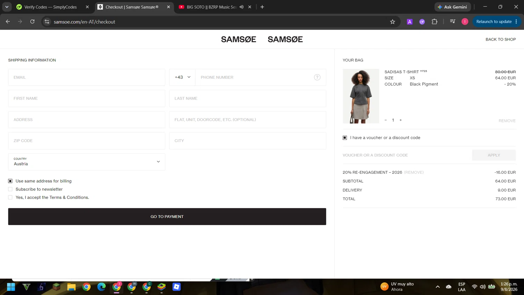Show phone number help tooltip icon
The width and height of the screenshot is (524, 295).
tap(317, 77)
